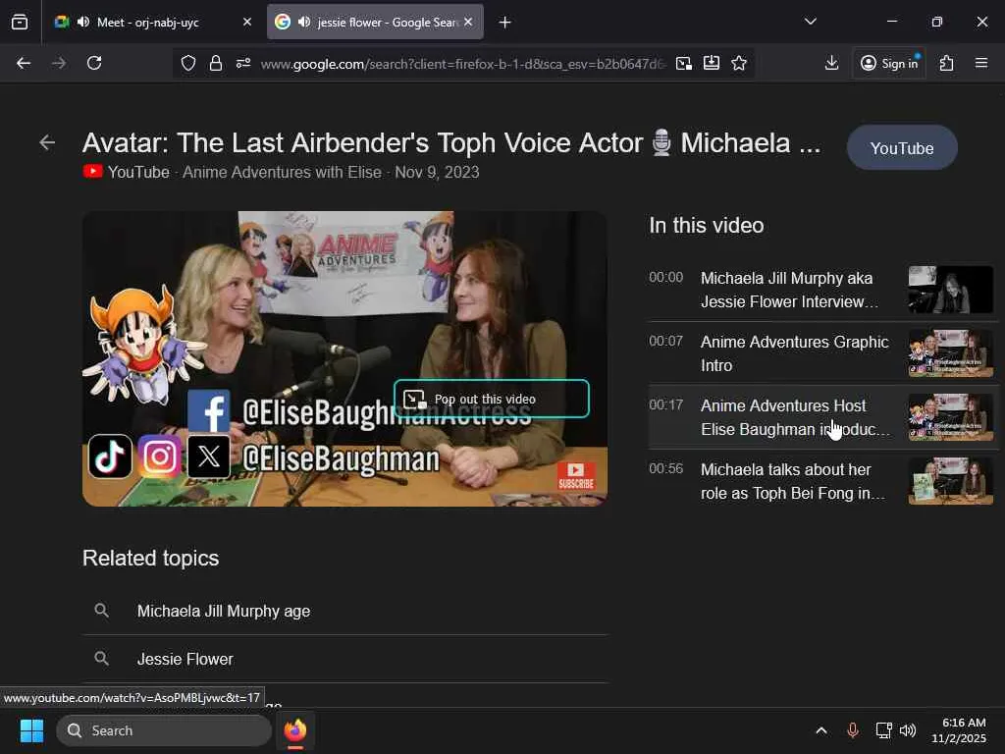Play the main video thumbnail
This screenshot has width=1005, height=754.
pyautogui.click(x=344, y=359)
